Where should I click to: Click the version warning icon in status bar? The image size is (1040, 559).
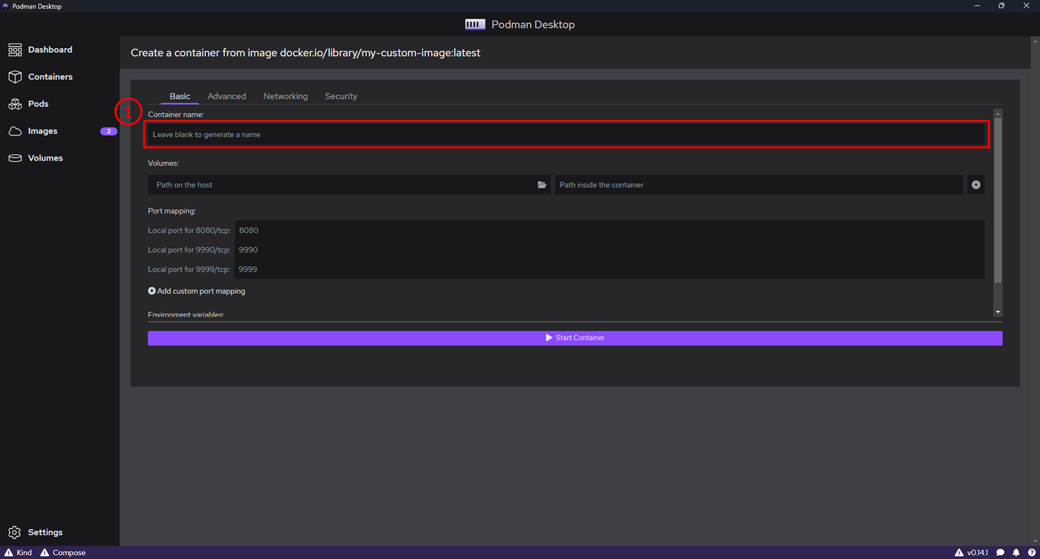pos(959,552)
